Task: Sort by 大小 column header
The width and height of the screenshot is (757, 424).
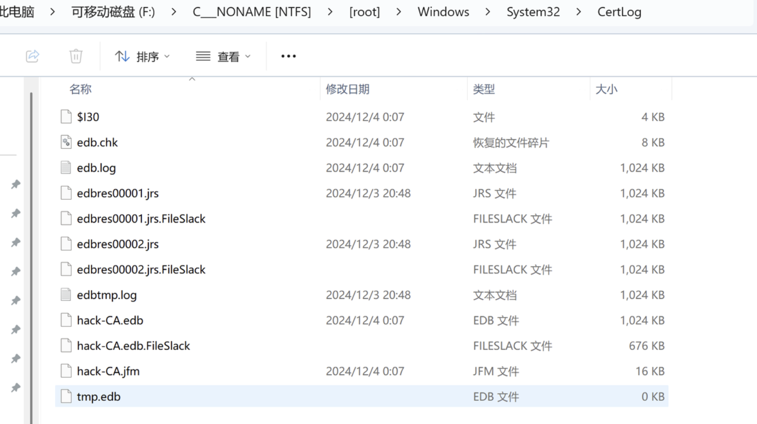Action: click(x=606, y=89)
